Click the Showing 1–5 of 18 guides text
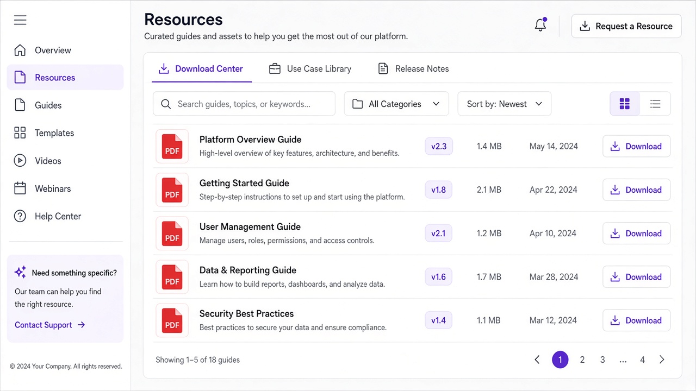This screenshot has width=696, height=391. pos(197,360)
